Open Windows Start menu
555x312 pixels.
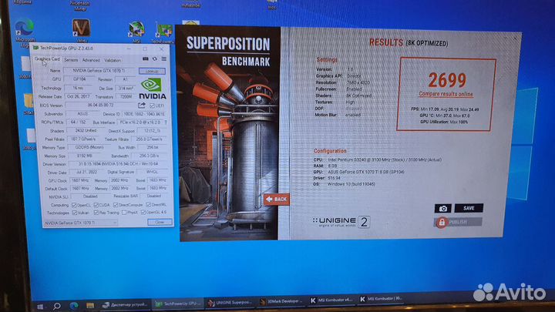click(x=8, y=303)
